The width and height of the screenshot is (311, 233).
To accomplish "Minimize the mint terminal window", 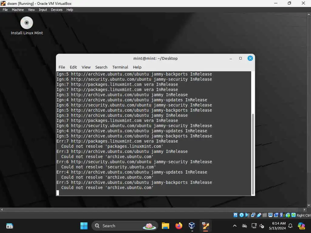I will pyautogui.click(x=231, y=59).
